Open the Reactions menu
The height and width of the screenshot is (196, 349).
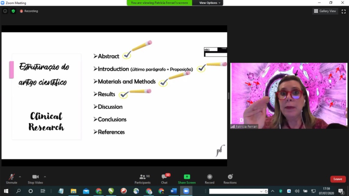(230, 179)
